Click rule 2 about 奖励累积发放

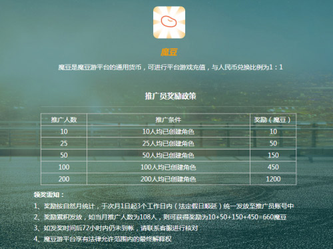tap(160, 217)
